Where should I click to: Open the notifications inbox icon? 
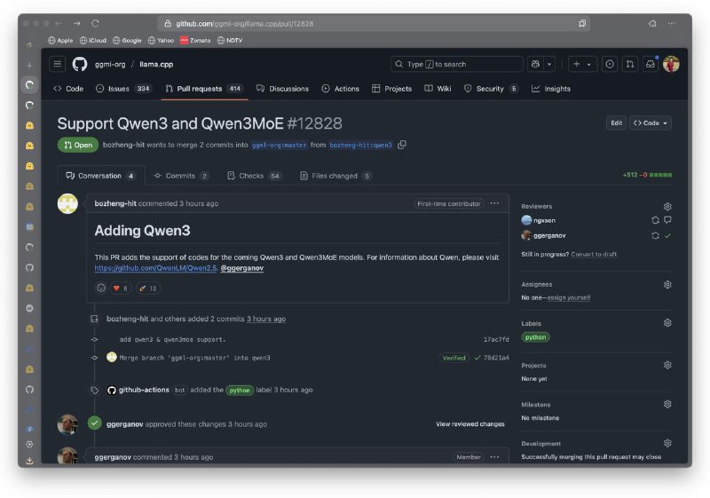point(651,64)
